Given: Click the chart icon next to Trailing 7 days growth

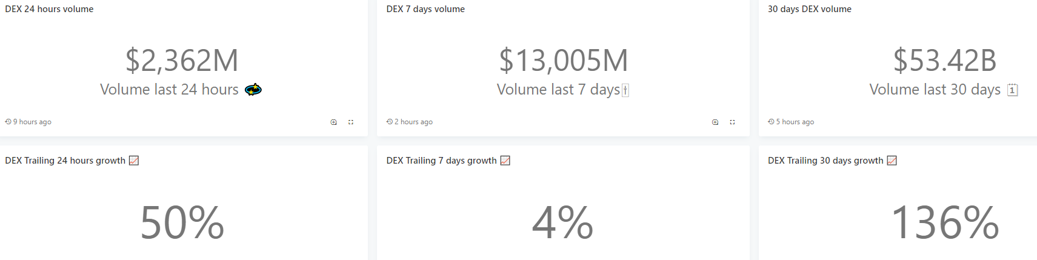Looking at the screenshot, I should click(505, 161).
